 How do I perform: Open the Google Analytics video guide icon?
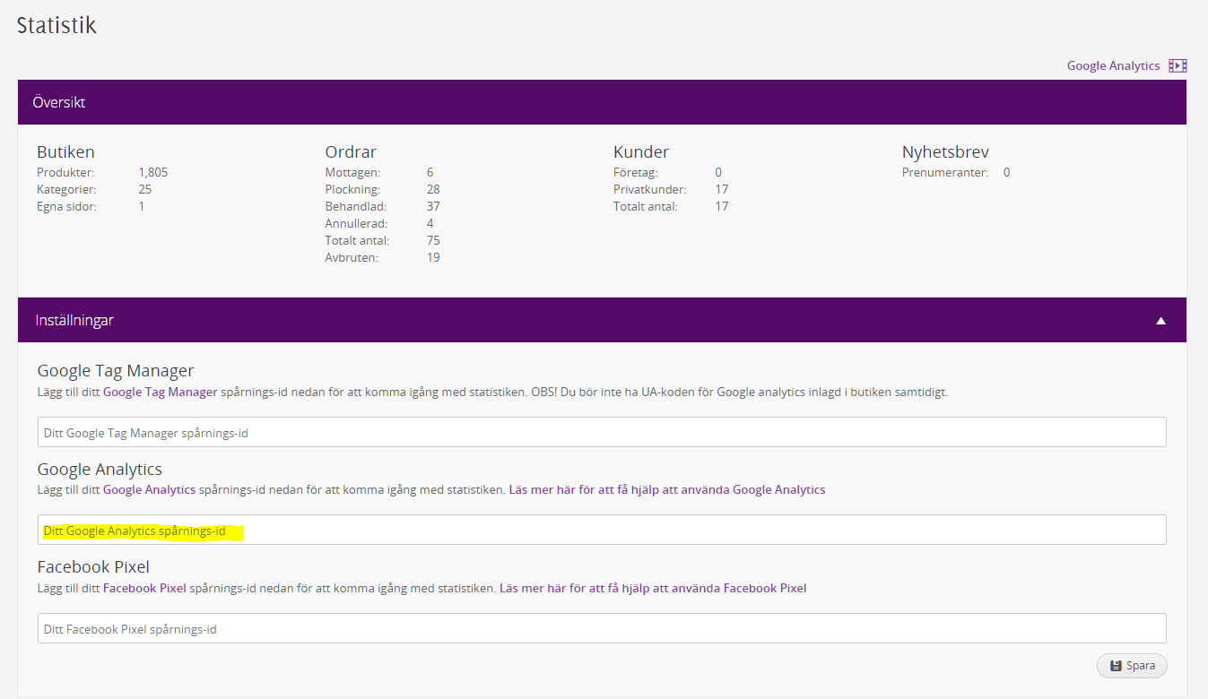pos(1178,65)
